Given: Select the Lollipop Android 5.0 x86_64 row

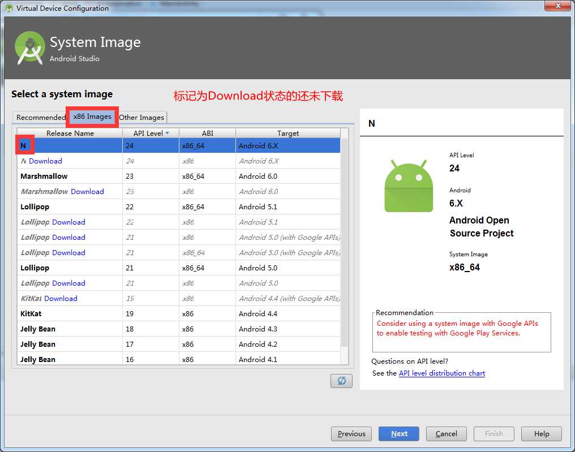Looking at the screenshot, I should (179, 268).
